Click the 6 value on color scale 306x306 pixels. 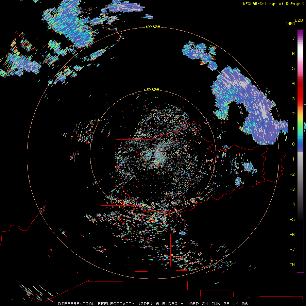pyautogui.click(x=293, y=53)
